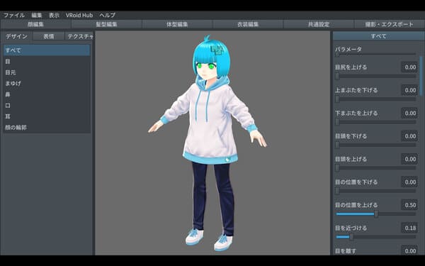Choose the 目元 category in list

(x=47, y=72)
